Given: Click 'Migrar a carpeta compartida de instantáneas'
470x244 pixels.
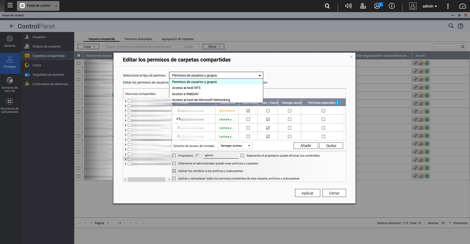Looking at the screenshot, I should tap(138, 46).
